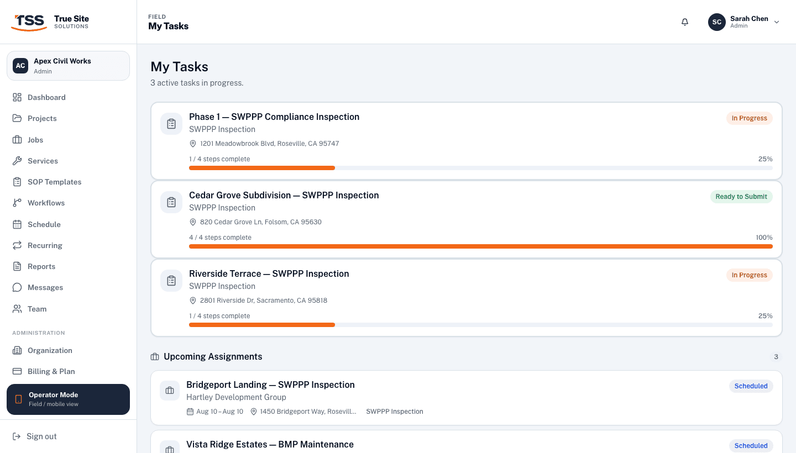Click Scheduled badge on Vista Ridge Estates
This screenshot has width=796, height=453.
coord(751,446)
